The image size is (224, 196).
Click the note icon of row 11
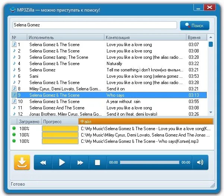click(x=14, y=107)
